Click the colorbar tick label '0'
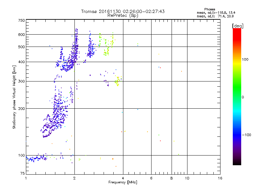Screen dimensions: 259x194 (x=243, y=97)
